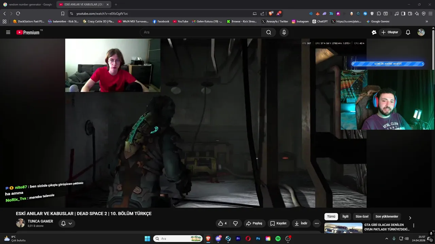
Task: Open the Brave Leo AI sparkle icon
Action: pos(417,14)
